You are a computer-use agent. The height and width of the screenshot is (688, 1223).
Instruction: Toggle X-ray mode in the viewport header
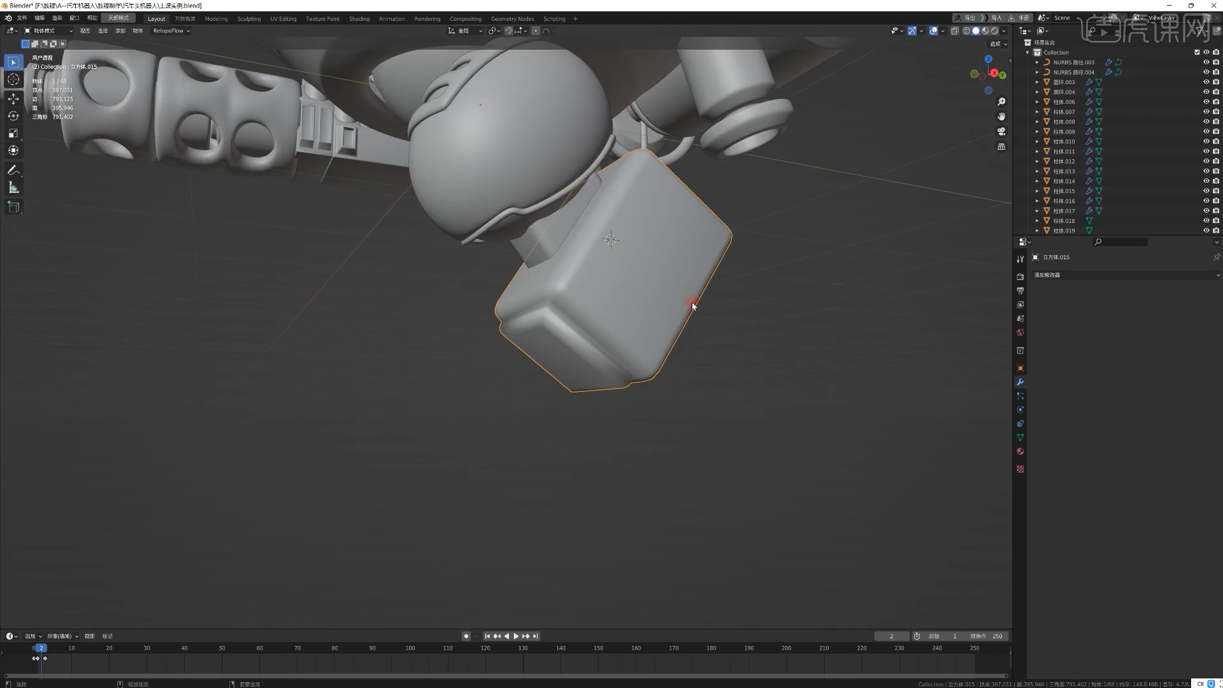955,31
